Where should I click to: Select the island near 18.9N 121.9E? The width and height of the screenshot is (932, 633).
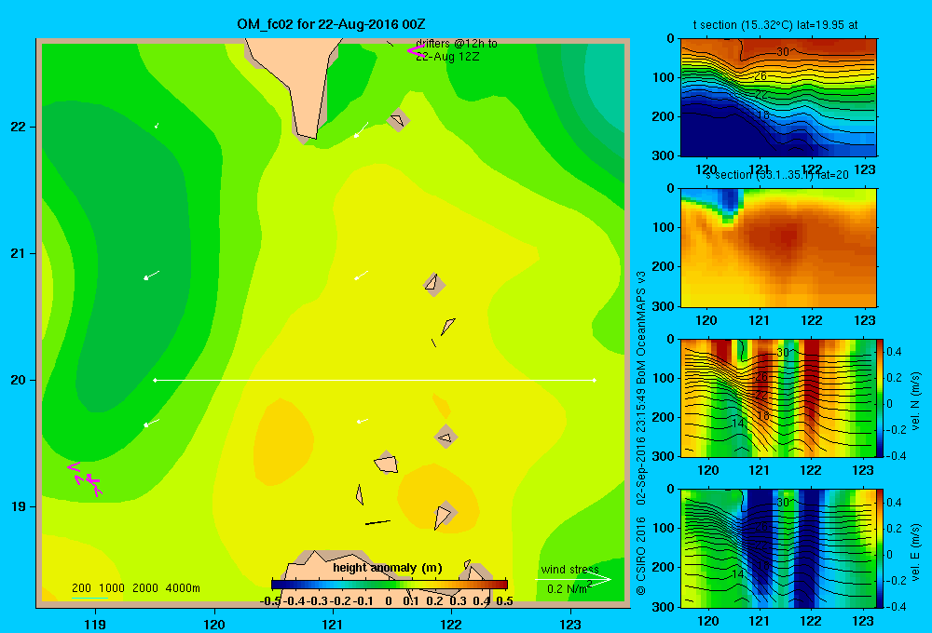point(444,514)
